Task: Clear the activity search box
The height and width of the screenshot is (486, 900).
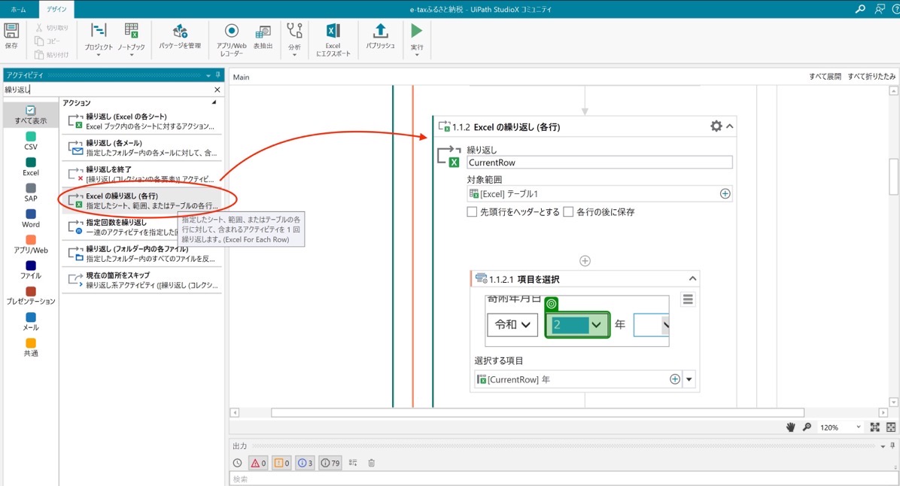Action: (217, 90)
